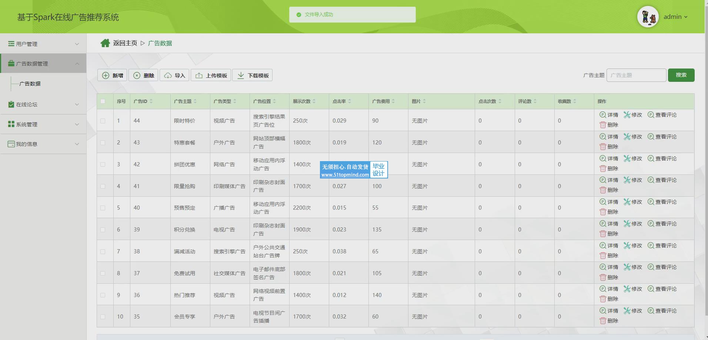Click 详情 icon in row 免费试用
The height and width of the screenshot is (340, 708).
click(x=603, y=267)
